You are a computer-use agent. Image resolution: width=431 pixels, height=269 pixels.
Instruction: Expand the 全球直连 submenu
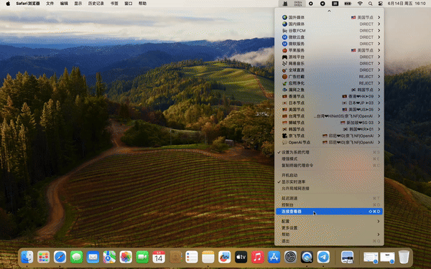pos(329,70)
